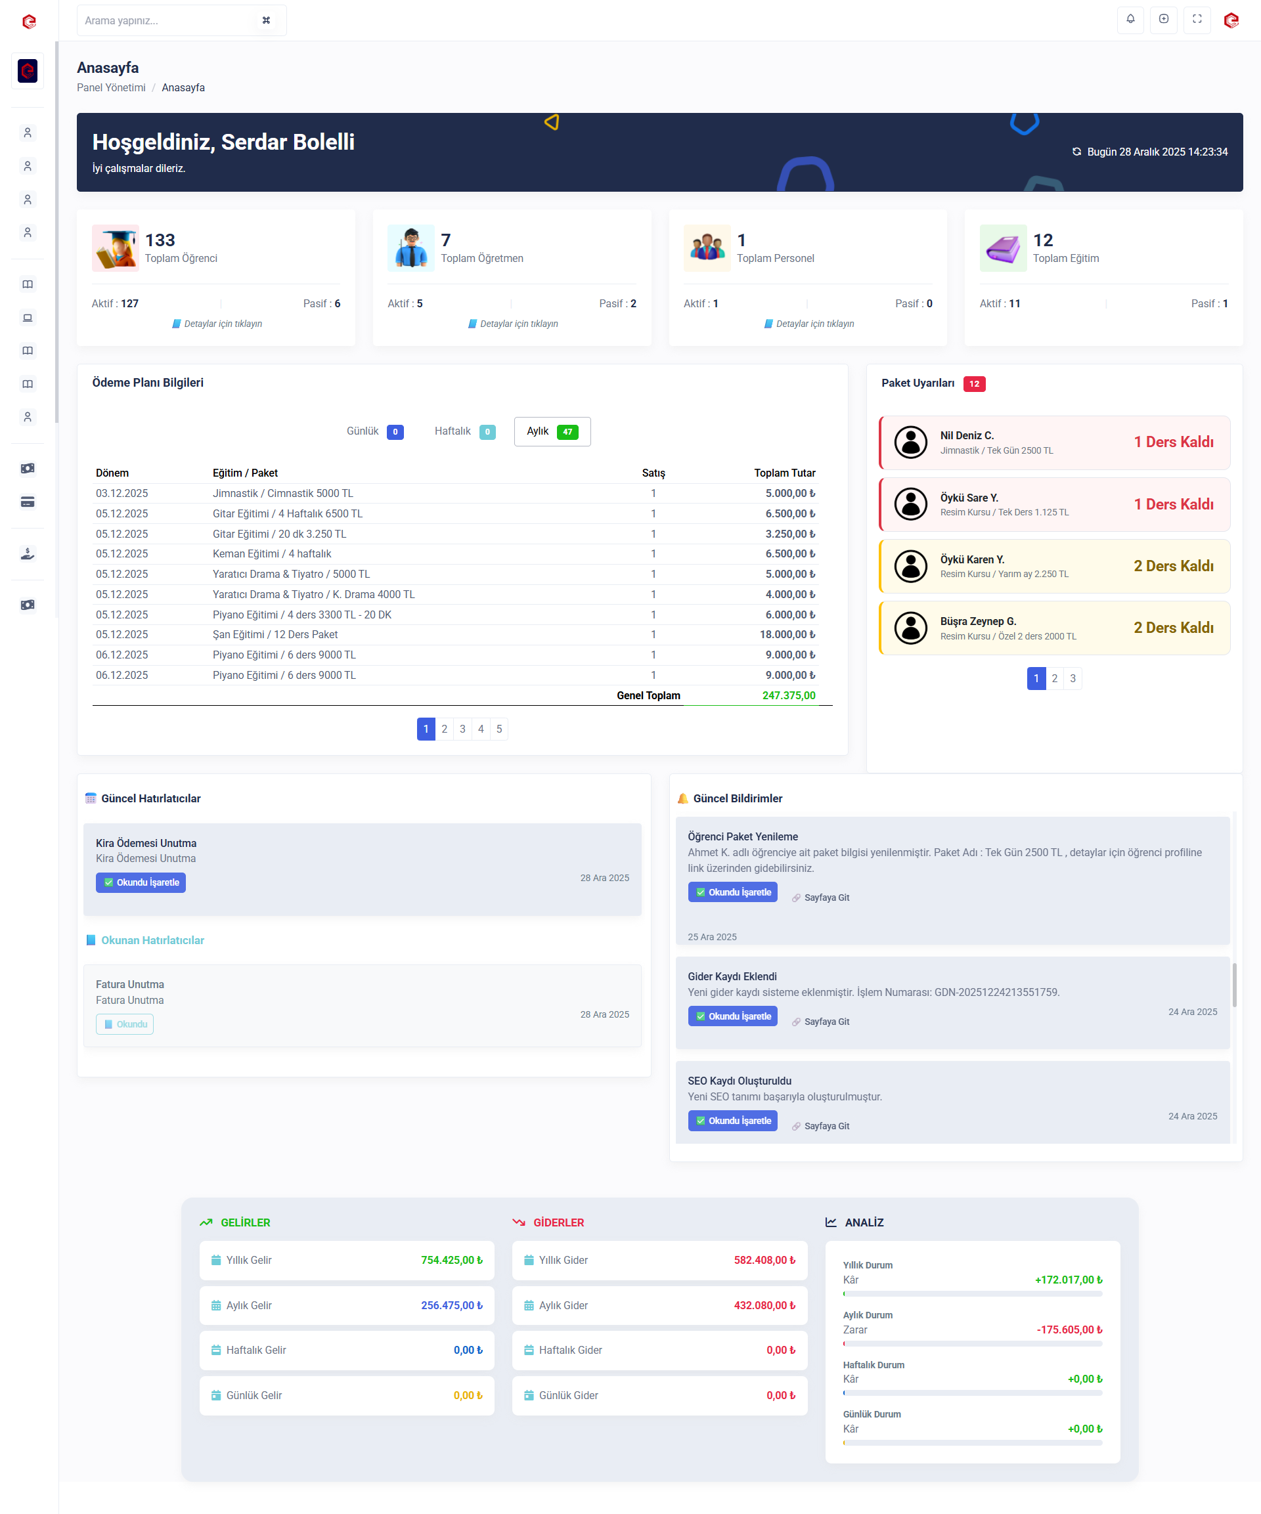The image size is (1261, 1514).
Task: Click the notification bell icon
Action: (x=1130, y=20)
